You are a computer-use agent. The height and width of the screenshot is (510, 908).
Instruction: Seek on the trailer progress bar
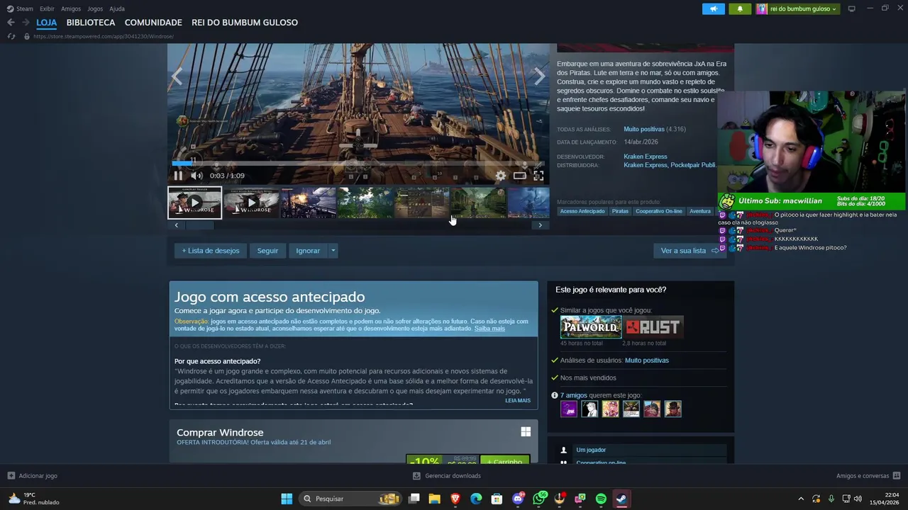[x=358, y=163]
